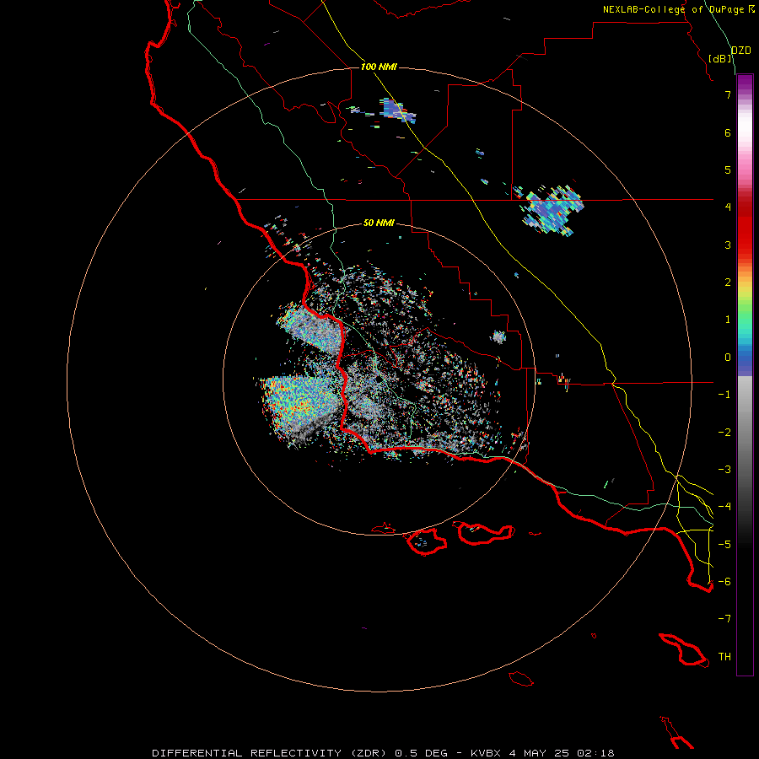This screenshot has width=759, height=759.
Task: Click the 2 value on color scale
Action: pyautogui.click(x=728, y=283)
